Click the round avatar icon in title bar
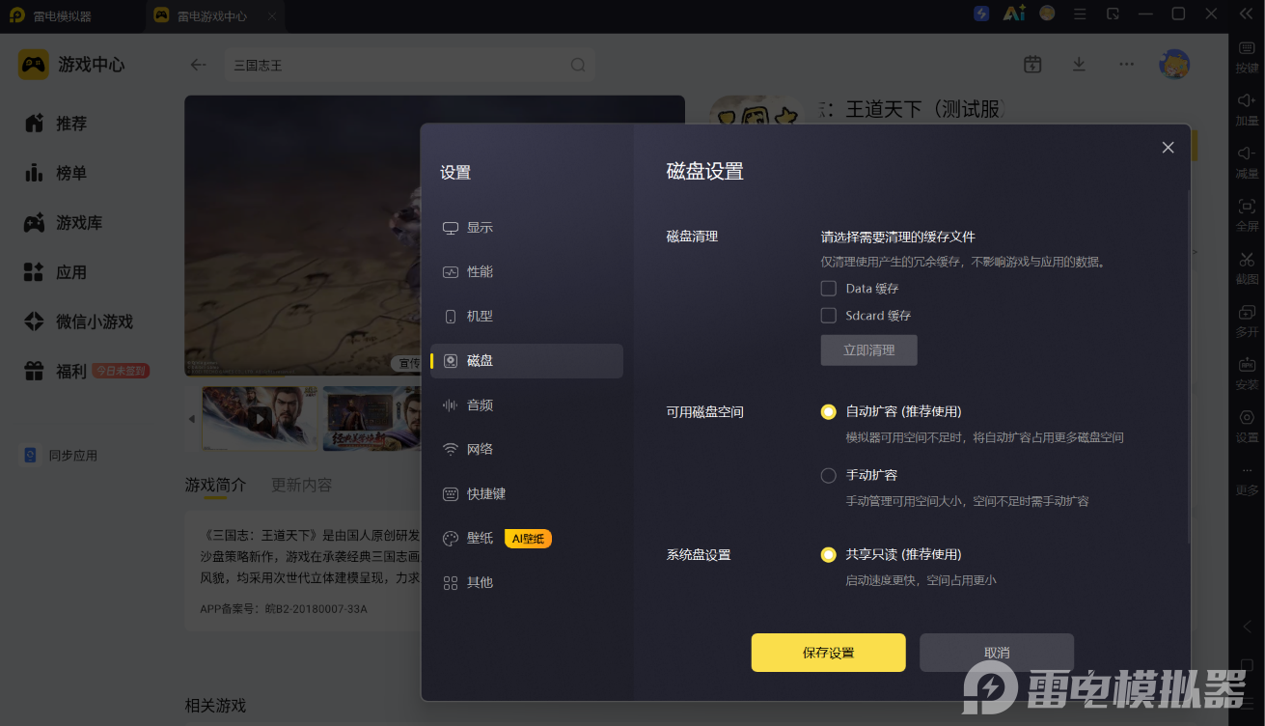The image size is (1265, 726). [1047, 14]
